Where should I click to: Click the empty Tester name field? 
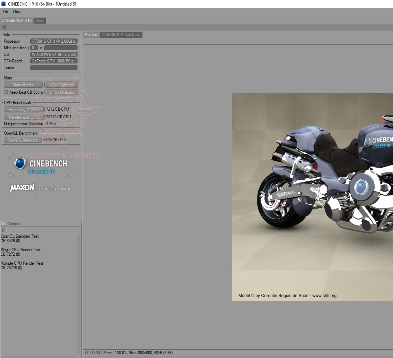click(54, 68)
